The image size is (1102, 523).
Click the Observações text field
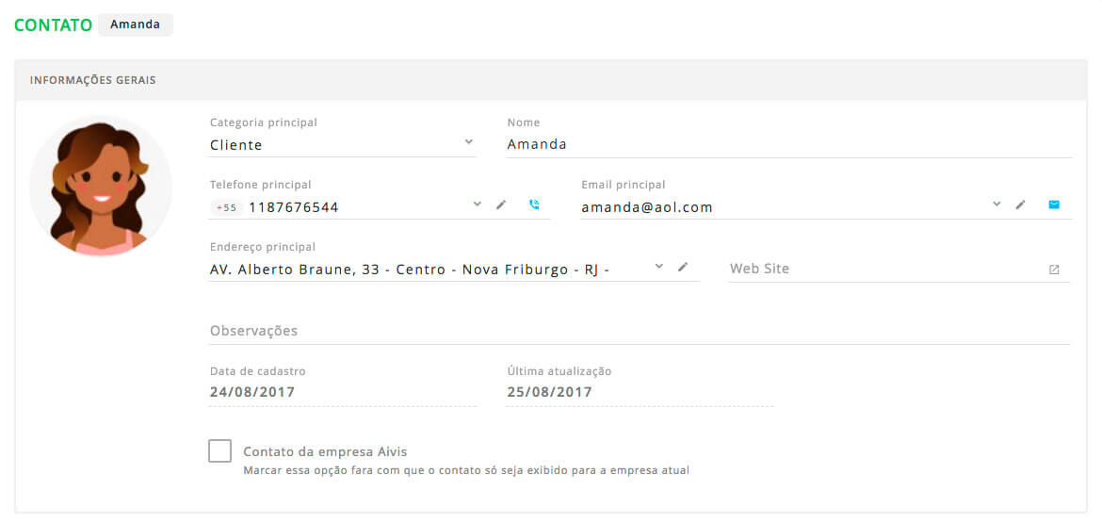point(640,331)
